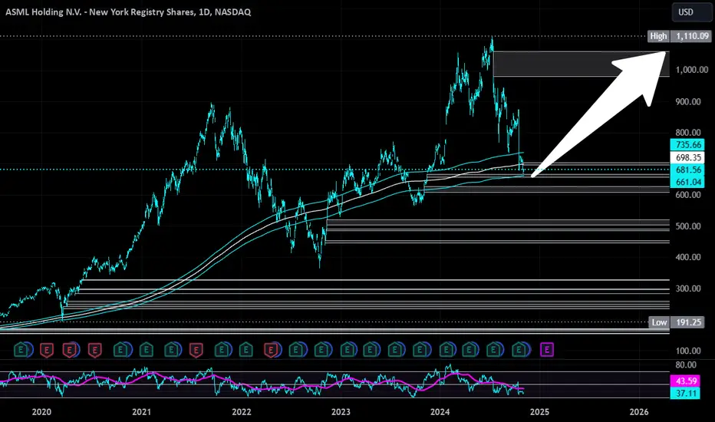This screenshot has height=422, width=715.
Task: Click the magenta 43.59 indicator value
Action: [x=685, y=381]
